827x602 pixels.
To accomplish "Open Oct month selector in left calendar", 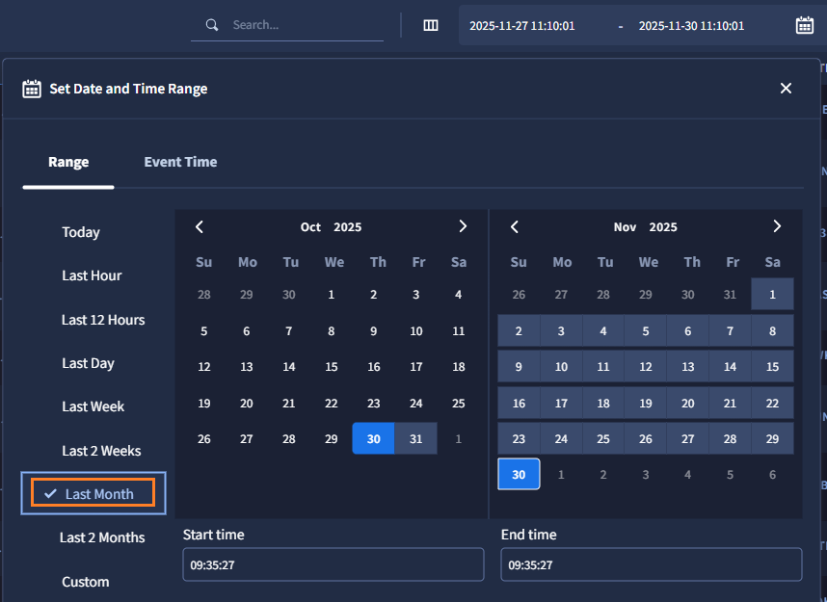I will click(310, 227).
